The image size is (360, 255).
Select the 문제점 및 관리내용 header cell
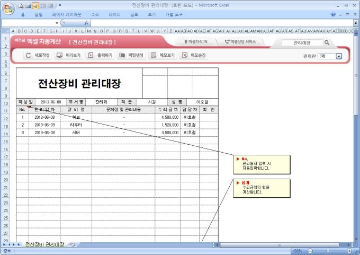click(123, 110)
